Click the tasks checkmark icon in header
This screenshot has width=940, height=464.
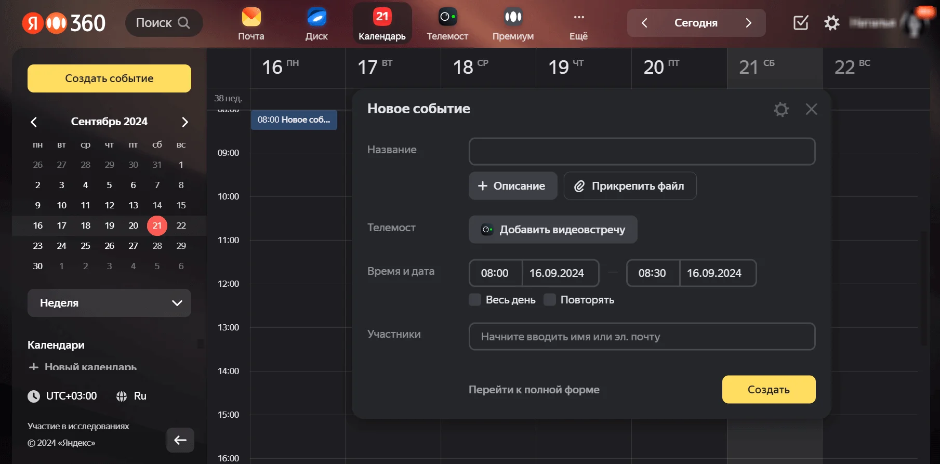tap(801, 23)
